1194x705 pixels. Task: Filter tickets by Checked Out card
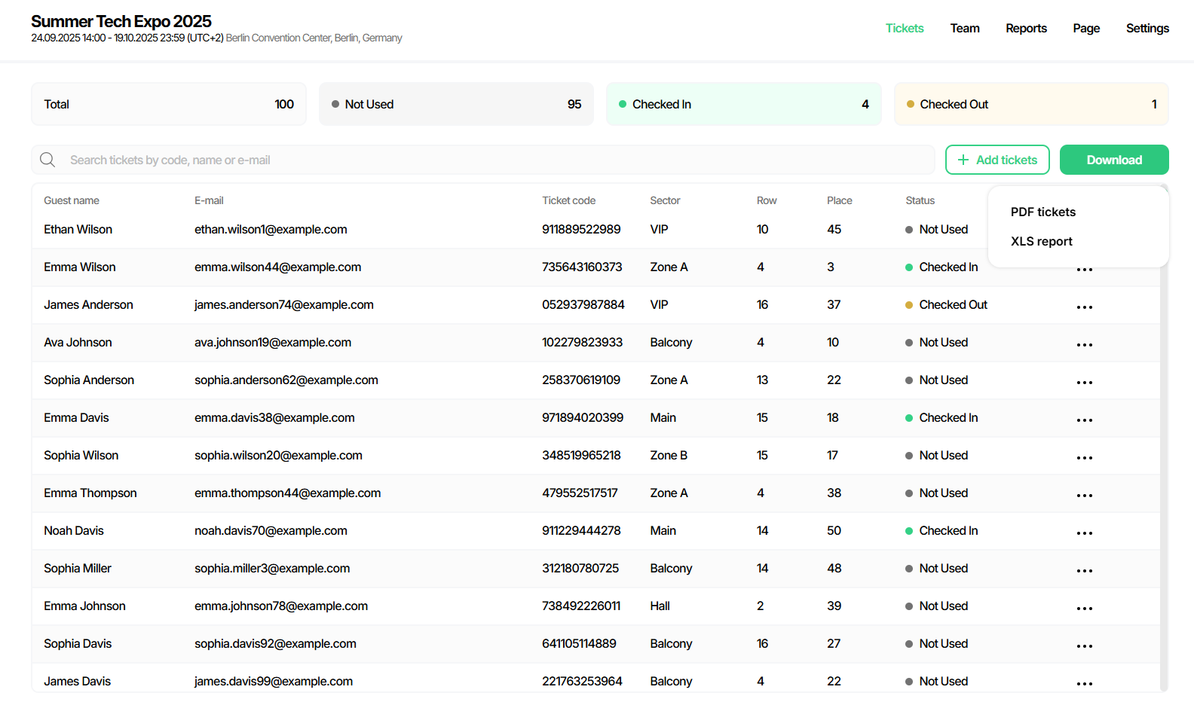point(1030,104)
